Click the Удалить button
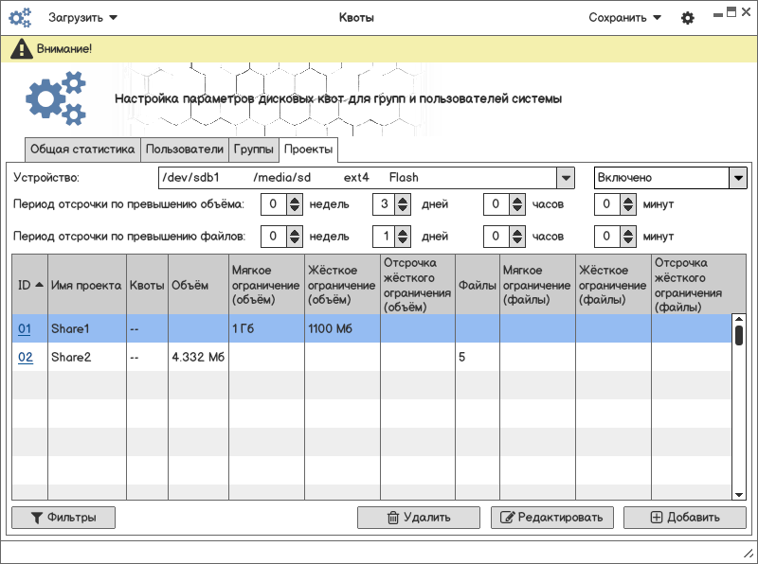This screenshot has height=564, width=758. [x=419, y=518]
